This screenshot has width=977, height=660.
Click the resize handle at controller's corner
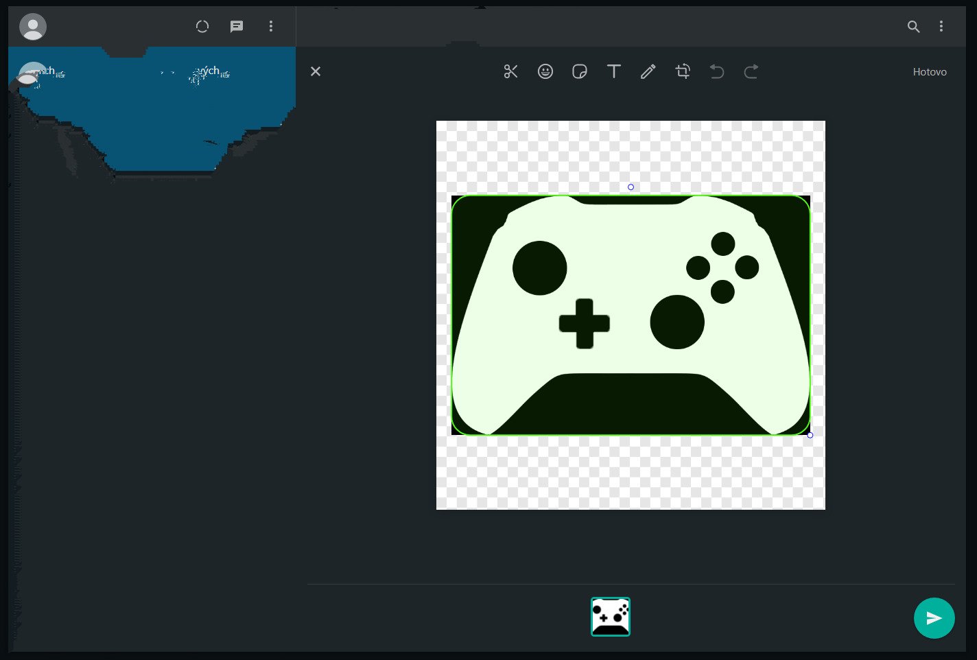(810, 435)
